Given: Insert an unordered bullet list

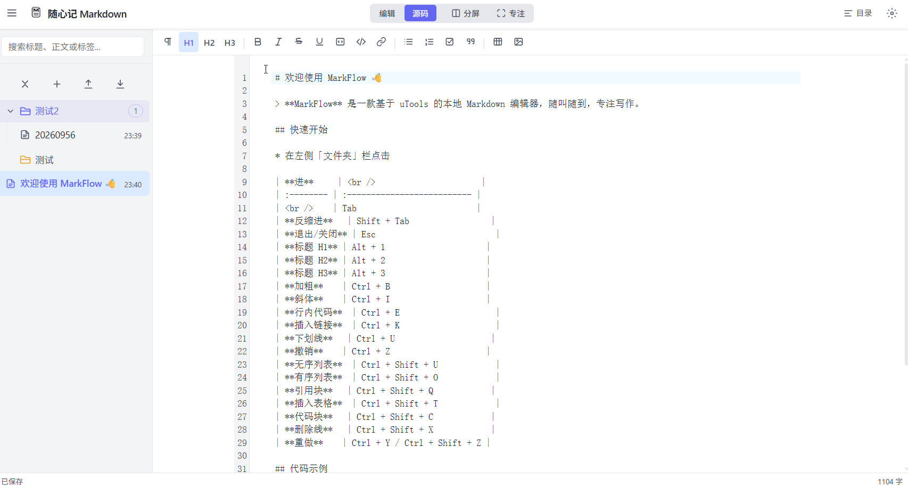Looking at the screenshot, I should coord(409,42).
